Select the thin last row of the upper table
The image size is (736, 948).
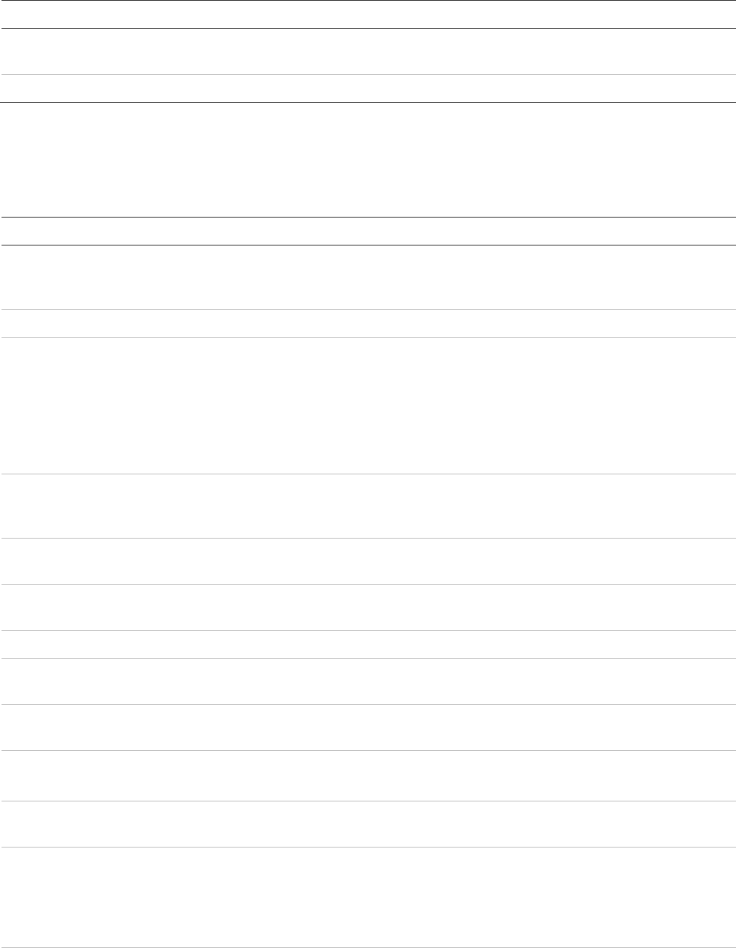tap(368, 88)
